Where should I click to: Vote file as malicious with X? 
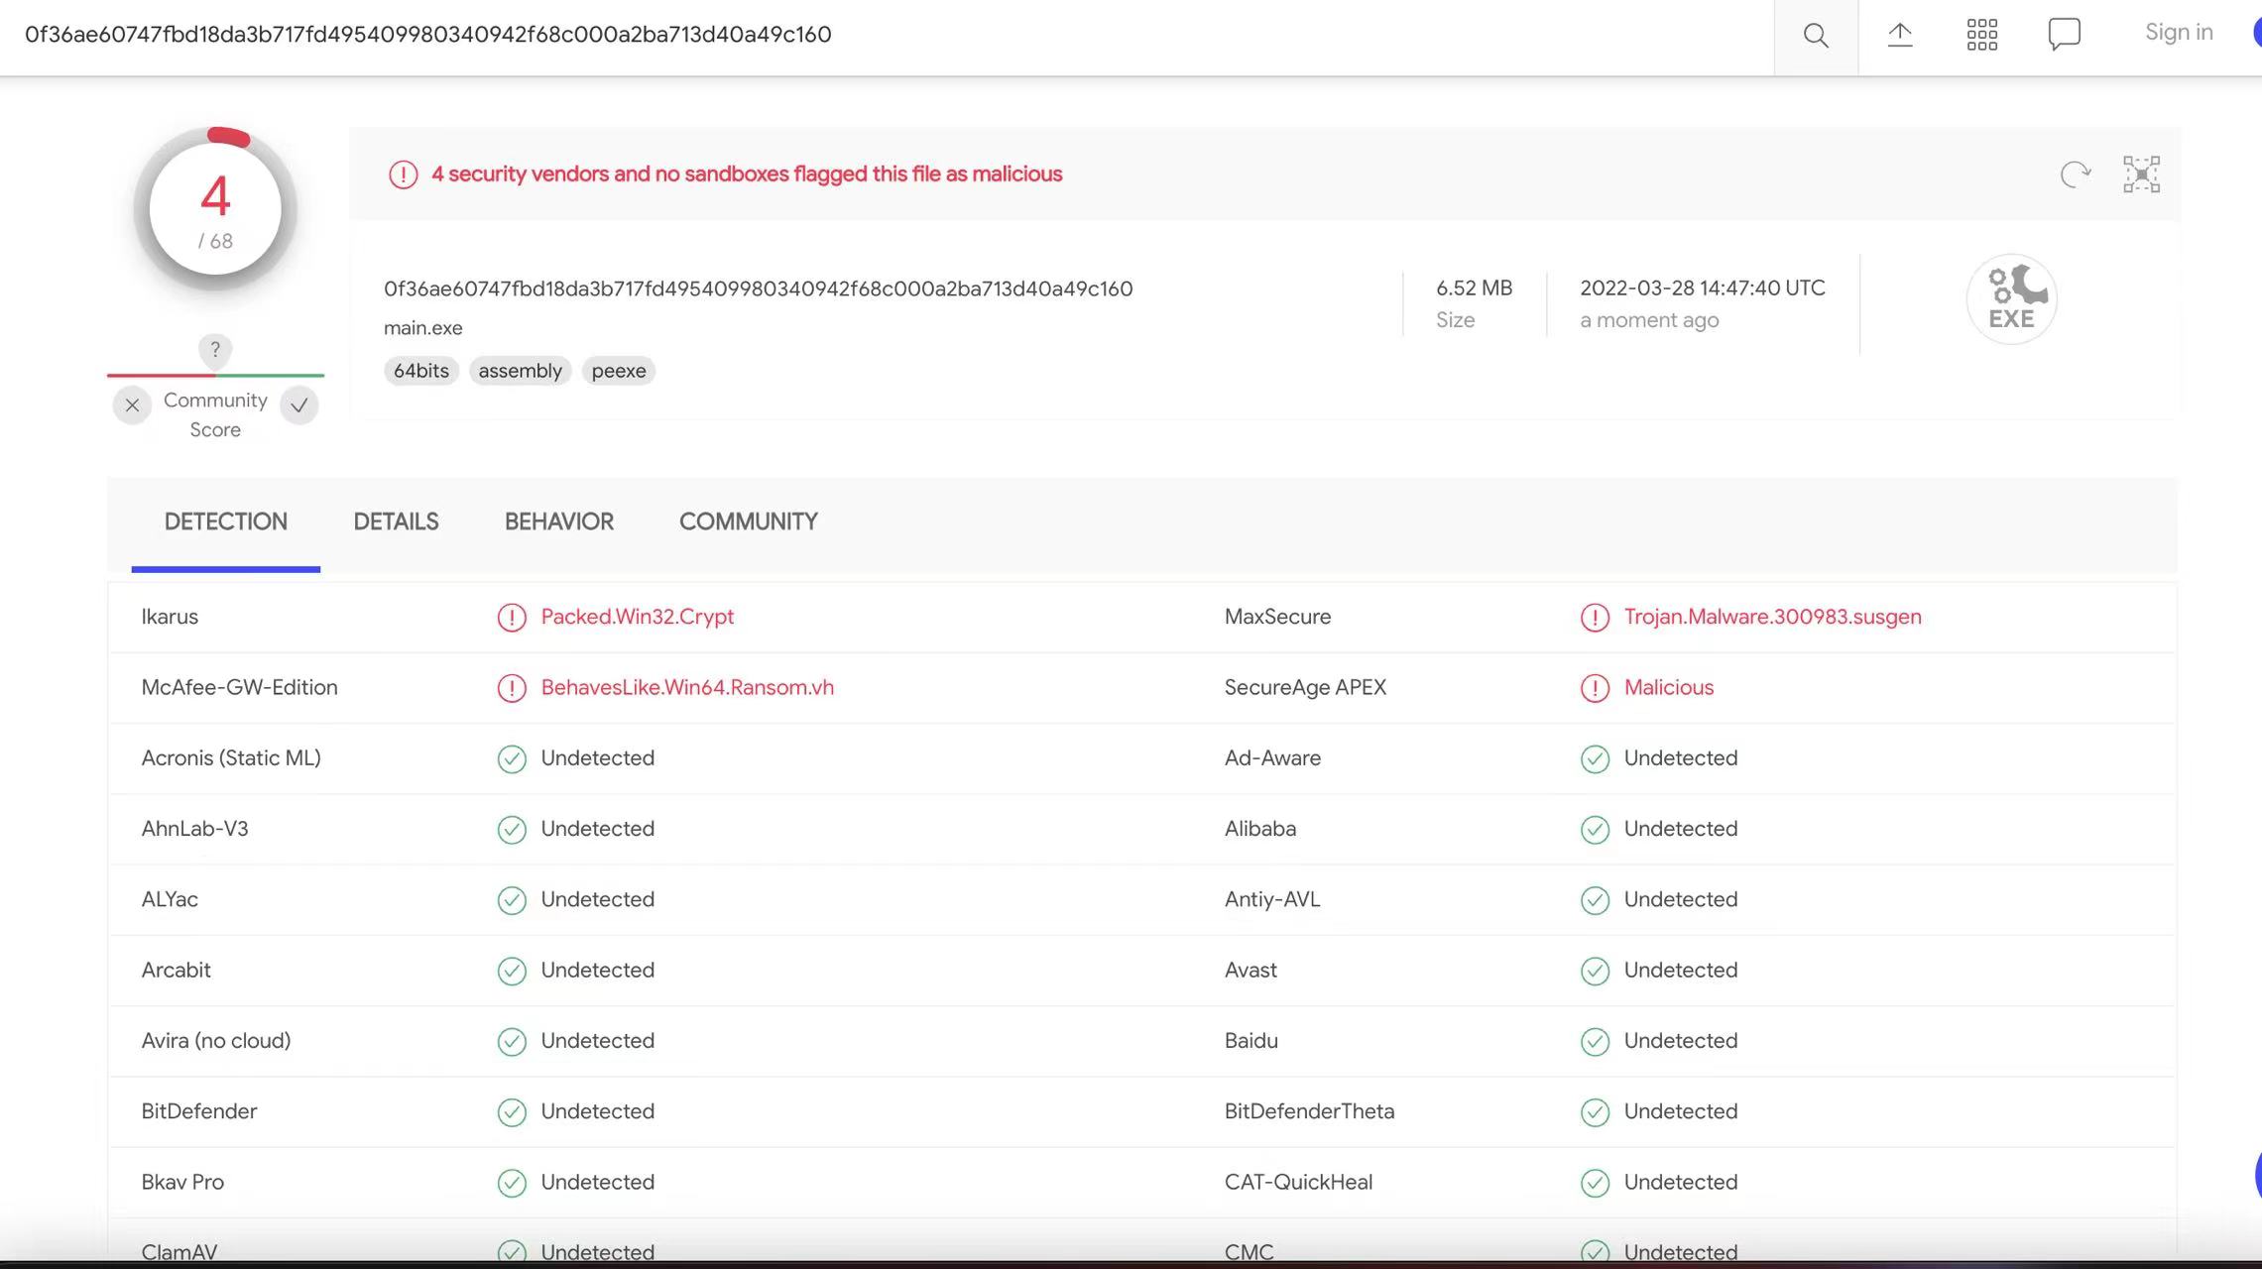coord(132,405)
